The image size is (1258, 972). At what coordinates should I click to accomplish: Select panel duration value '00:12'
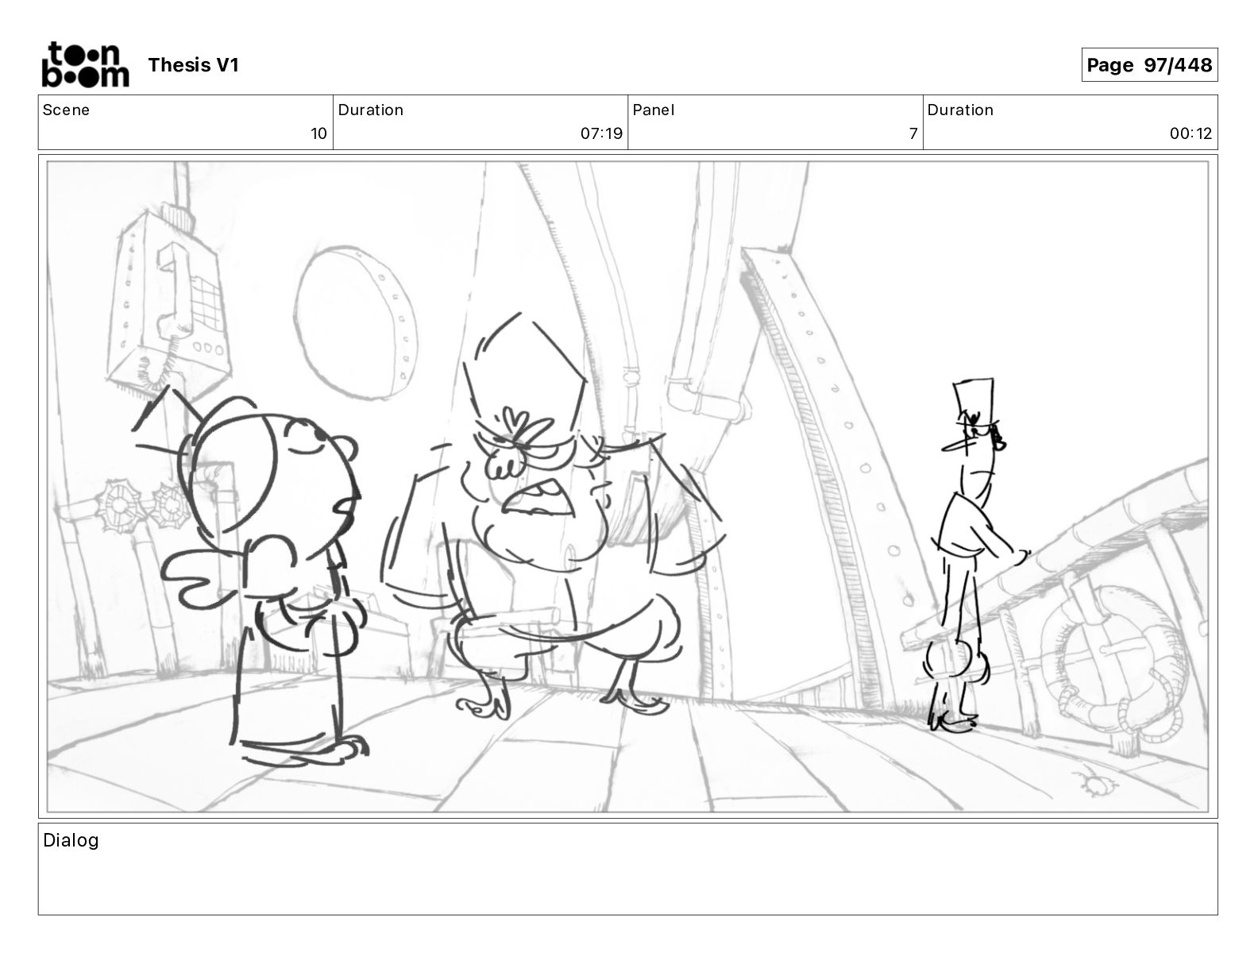pos(1190,133)
